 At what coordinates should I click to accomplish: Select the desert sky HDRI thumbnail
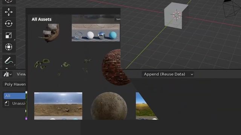point(58,106)
